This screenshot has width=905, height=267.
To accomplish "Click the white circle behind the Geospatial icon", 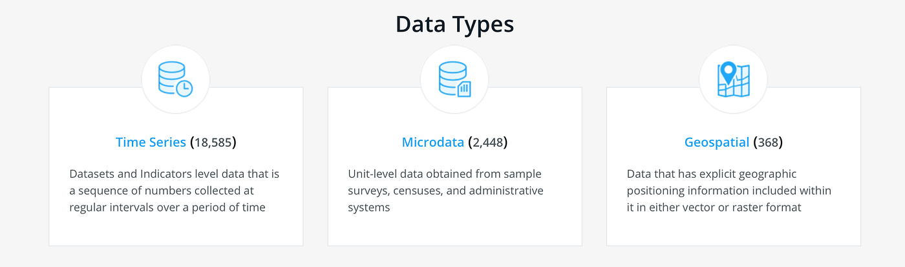I will pyautogui.click(x=734, y=80).
